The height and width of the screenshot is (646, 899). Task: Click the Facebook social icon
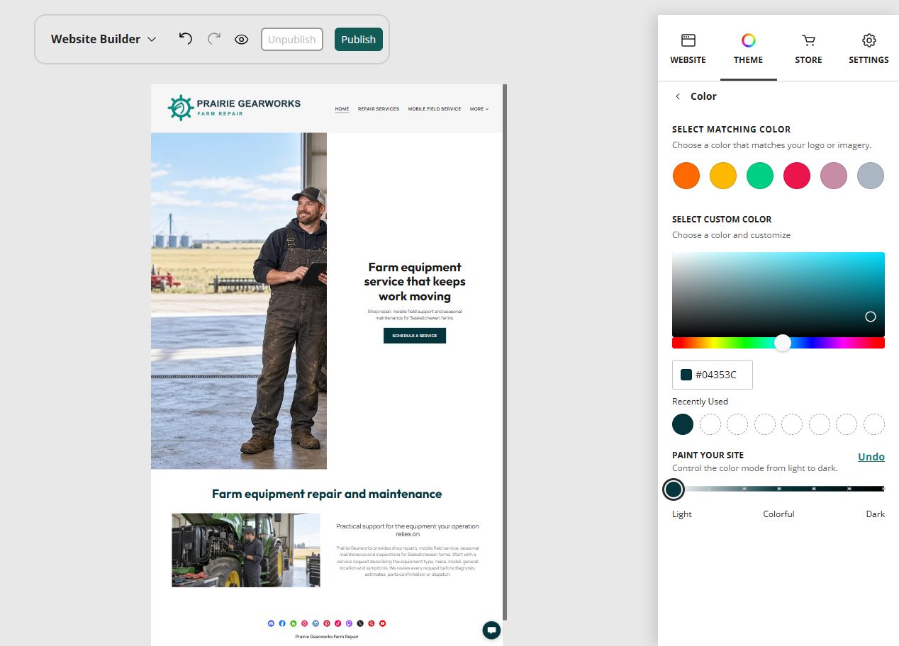pos(282,623)
